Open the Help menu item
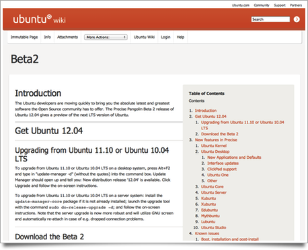This screenshot has width=308, height=250. 180,37
